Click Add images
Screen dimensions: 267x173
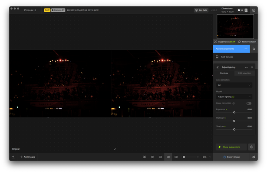point(27,157)
